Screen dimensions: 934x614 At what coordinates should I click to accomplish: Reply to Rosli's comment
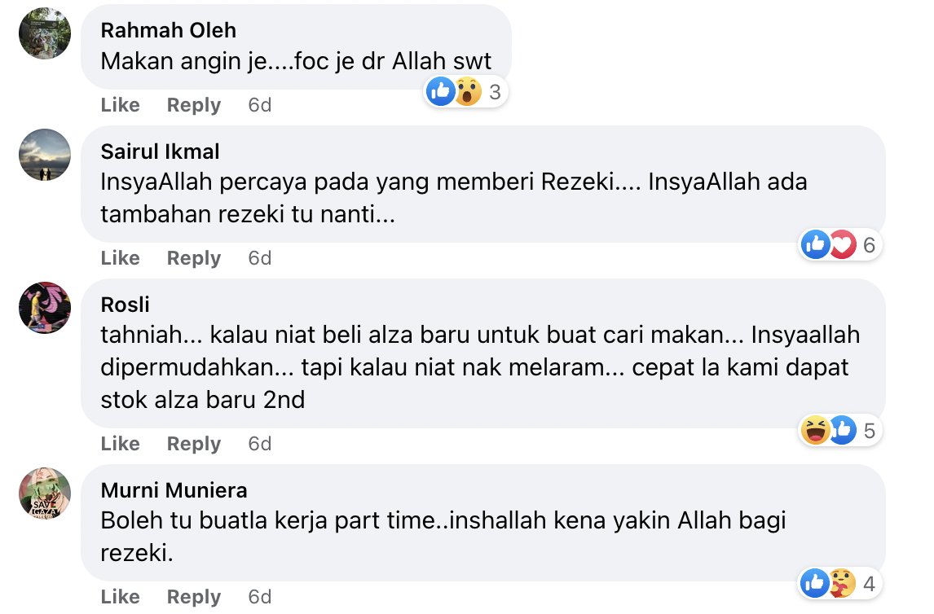[194, 444]
